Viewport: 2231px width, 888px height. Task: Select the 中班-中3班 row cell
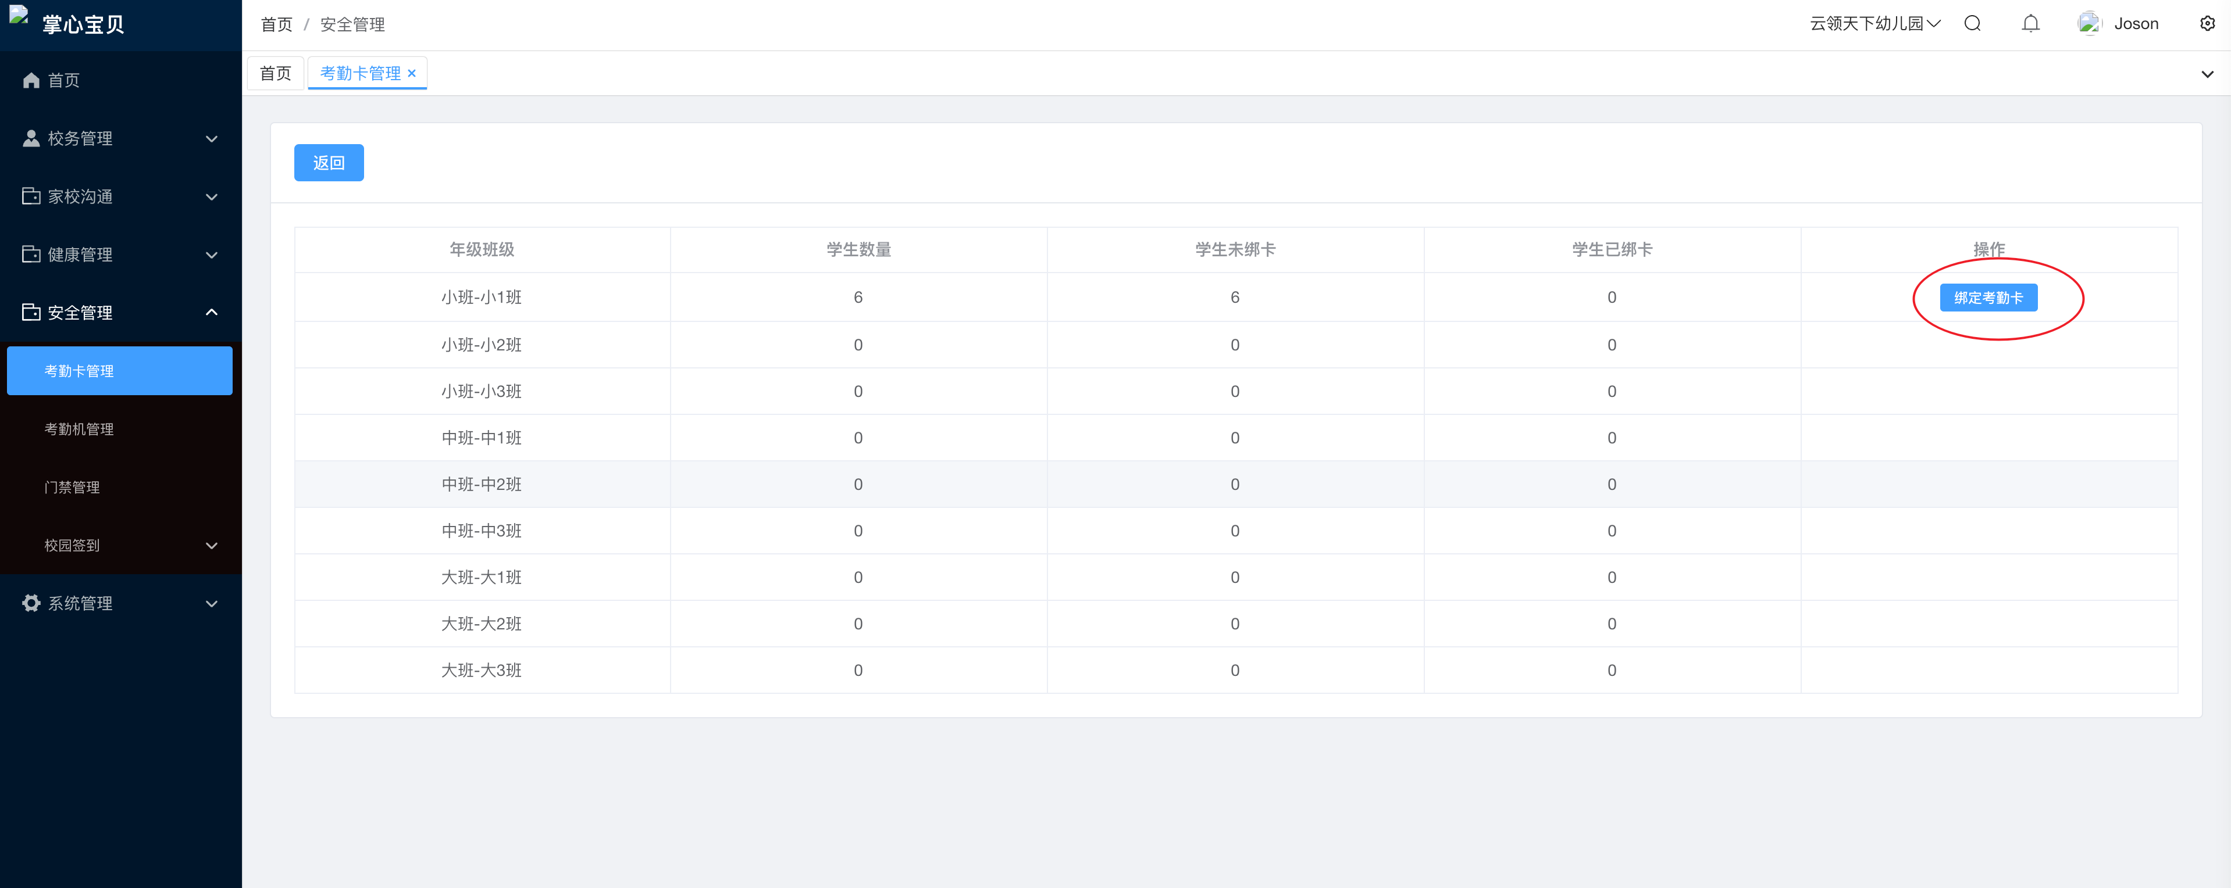tap(482, 531)
